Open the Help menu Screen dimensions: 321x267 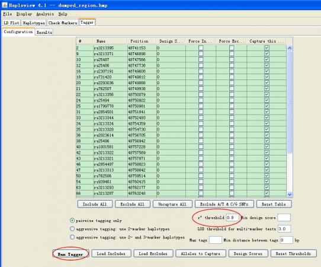[x=63, y=14]
